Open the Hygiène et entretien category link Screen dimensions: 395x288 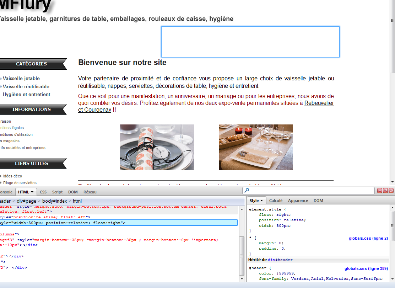point(26,94)
